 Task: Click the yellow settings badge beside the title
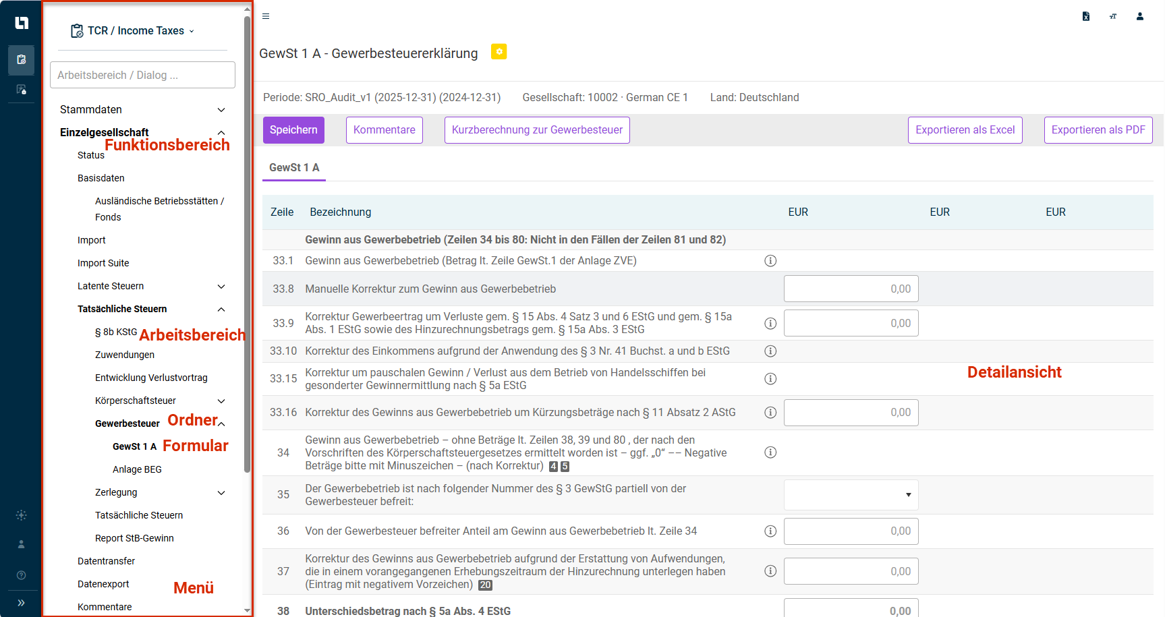click(499, 52)
